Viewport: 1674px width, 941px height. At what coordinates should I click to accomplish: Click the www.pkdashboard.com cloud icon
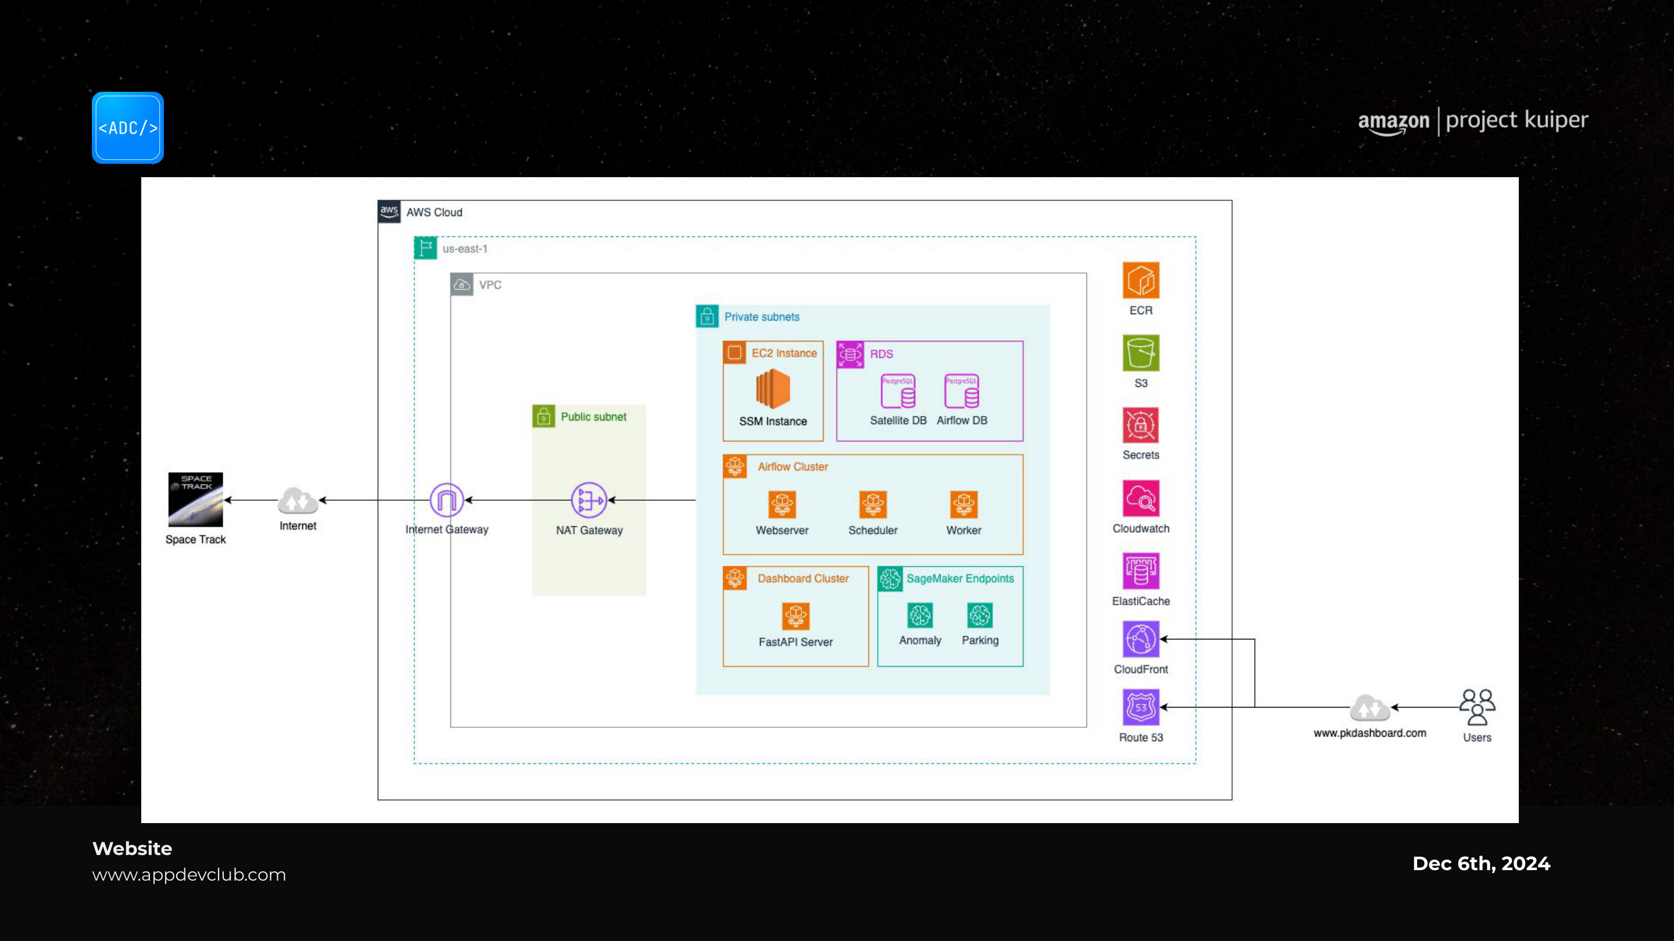1370,708
